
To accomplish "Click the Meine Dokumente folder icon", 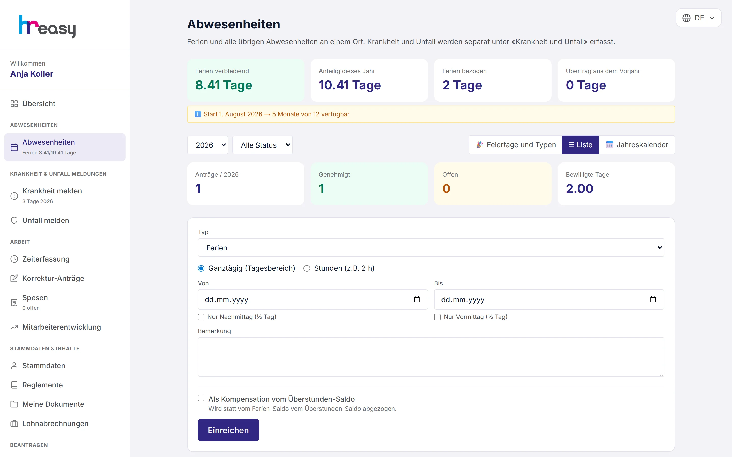I will coord(14,404).
